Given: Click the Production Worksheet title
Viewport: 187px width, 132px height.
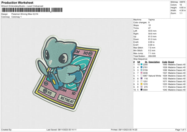Looking at the screenshot, I should click(17, 3).
